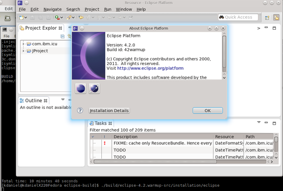Open Search toolbar dropdown arrow
283x191 pixels.
point(73,17)
